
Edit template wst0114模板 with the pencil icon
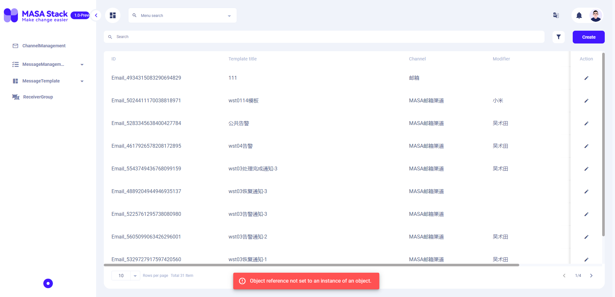coord(586,101)
